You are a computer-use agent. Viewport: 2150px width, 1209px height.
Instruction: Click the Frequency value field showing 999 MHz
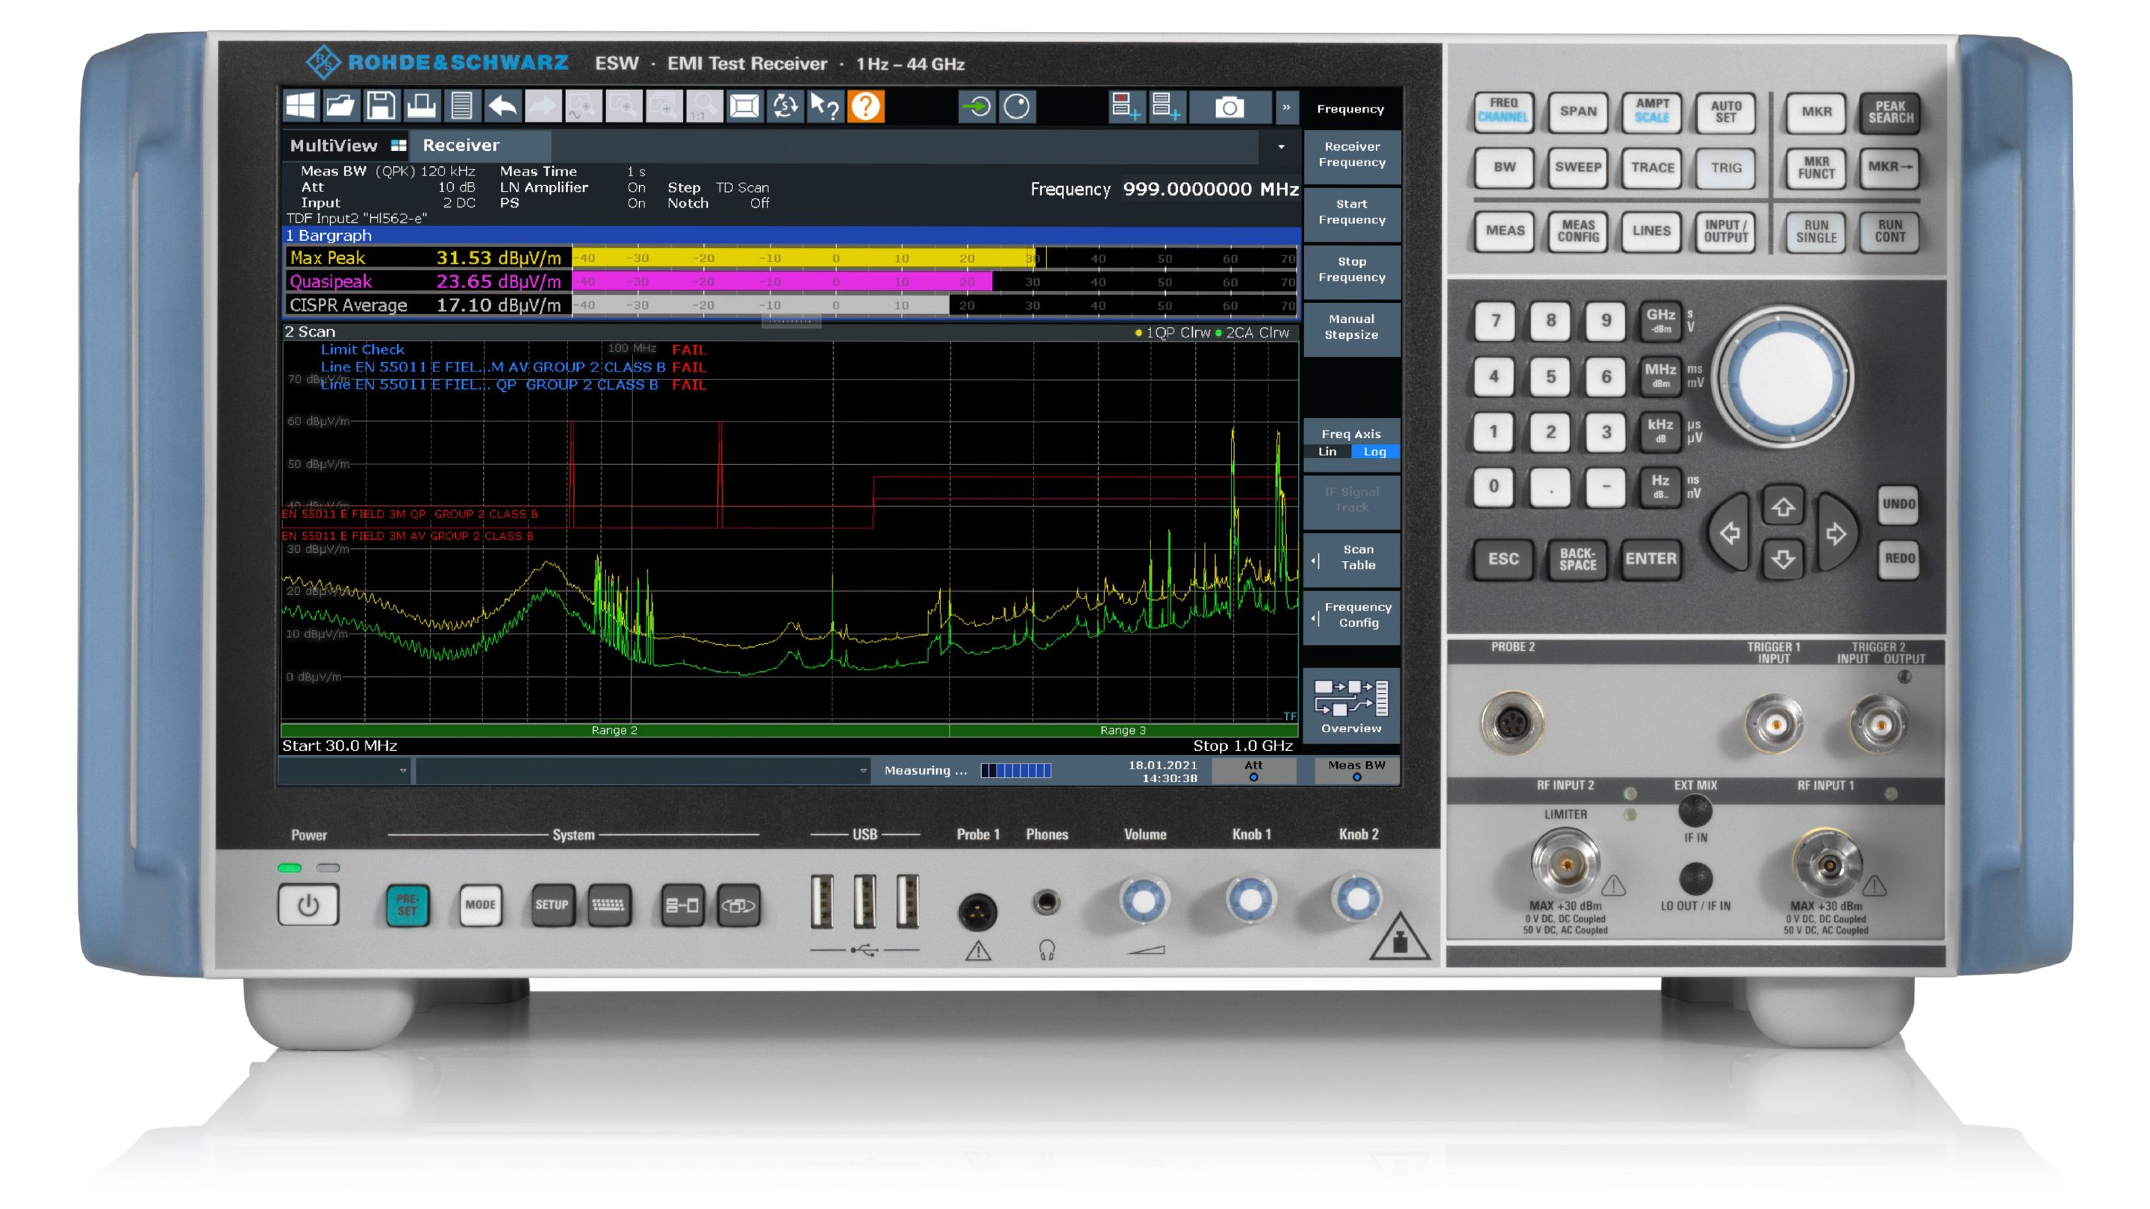pos(1206,190)
